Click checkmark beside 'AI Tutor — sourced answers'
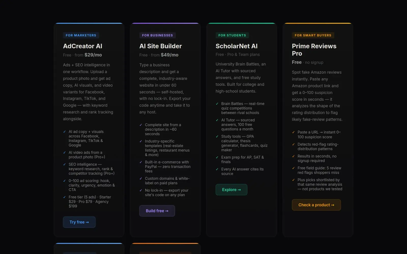The height and width of the screenshot is (254, 407). click(217, 120)
